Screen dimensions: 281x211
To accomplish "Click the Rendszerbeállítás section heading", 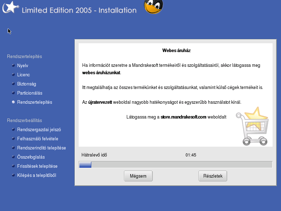I will tap(25, 120).
